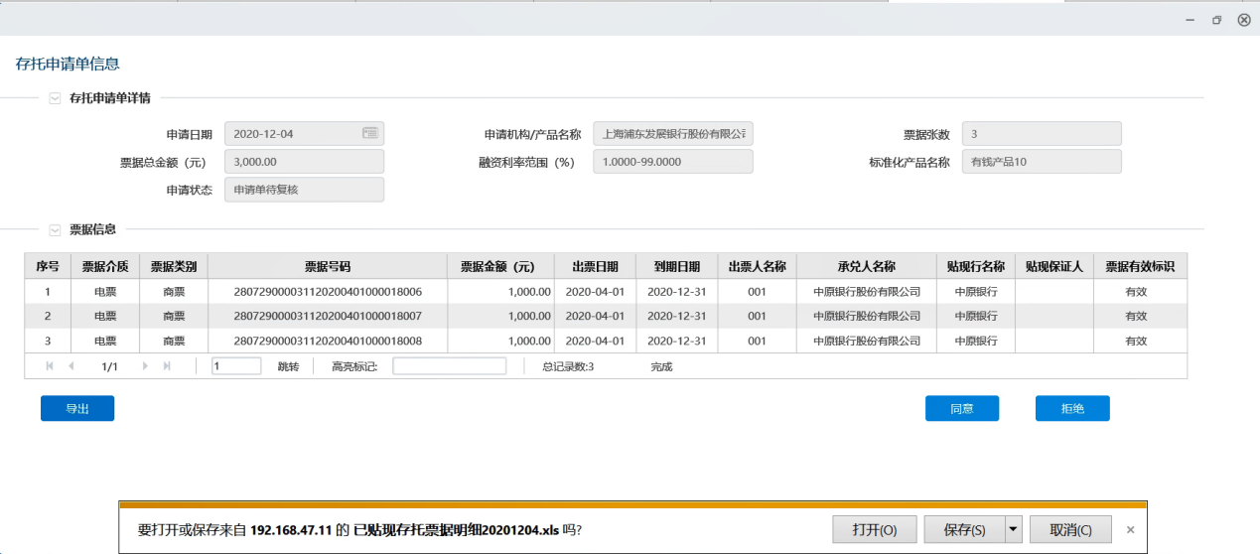Go to previous page of table
Image resolution: width=1260 pixels, height=554 pixels.
[70, 366]
